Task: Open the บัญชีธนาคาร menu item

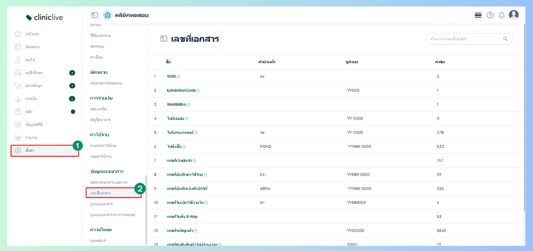Action: (x=100, y=120)
